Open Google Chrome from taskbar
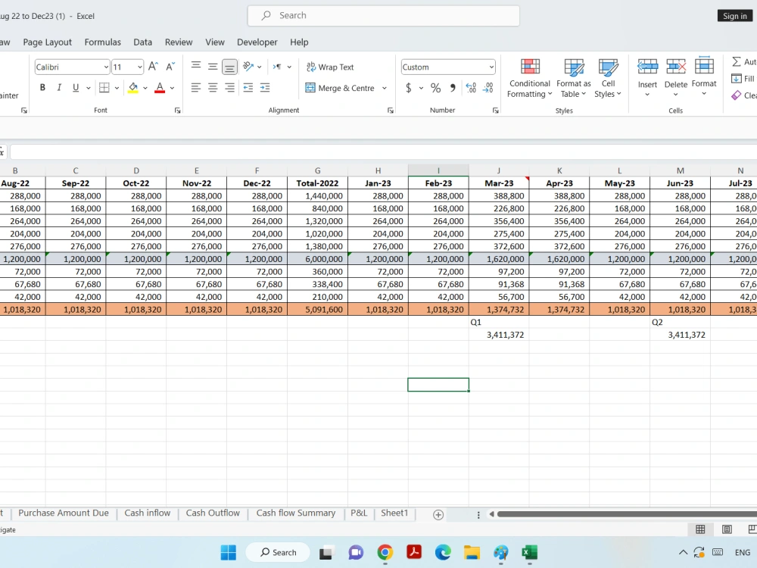The height and width of the screenshot is (568, 757). tap(385, 552)
